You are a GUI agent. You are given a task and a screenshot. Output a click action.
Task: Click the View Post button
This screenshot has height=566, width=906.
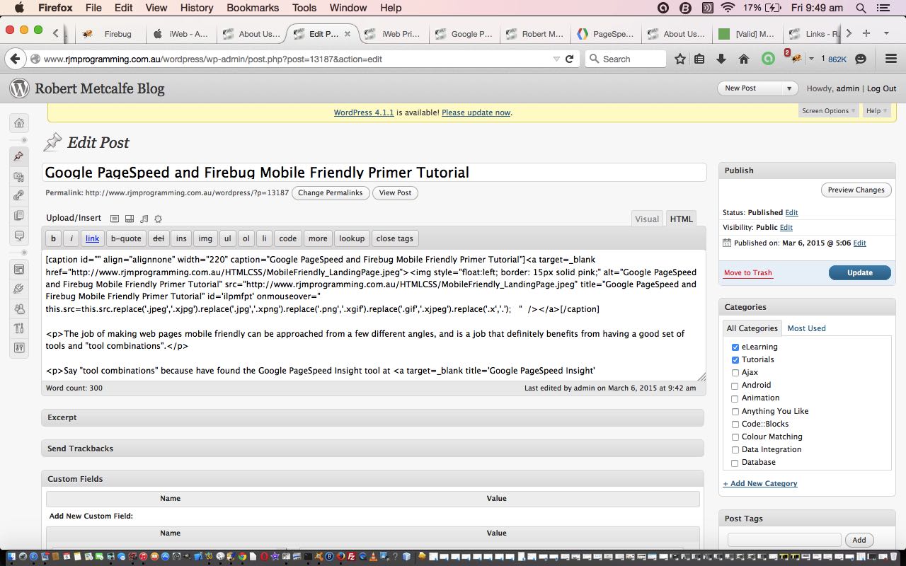pos(395,192)
